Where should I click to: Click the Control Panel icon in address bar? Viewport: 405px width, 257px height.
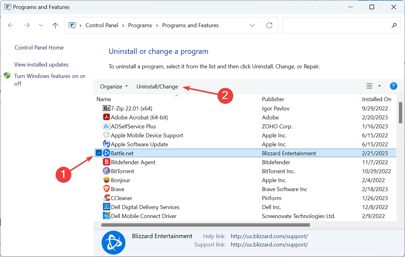(72, 25)
